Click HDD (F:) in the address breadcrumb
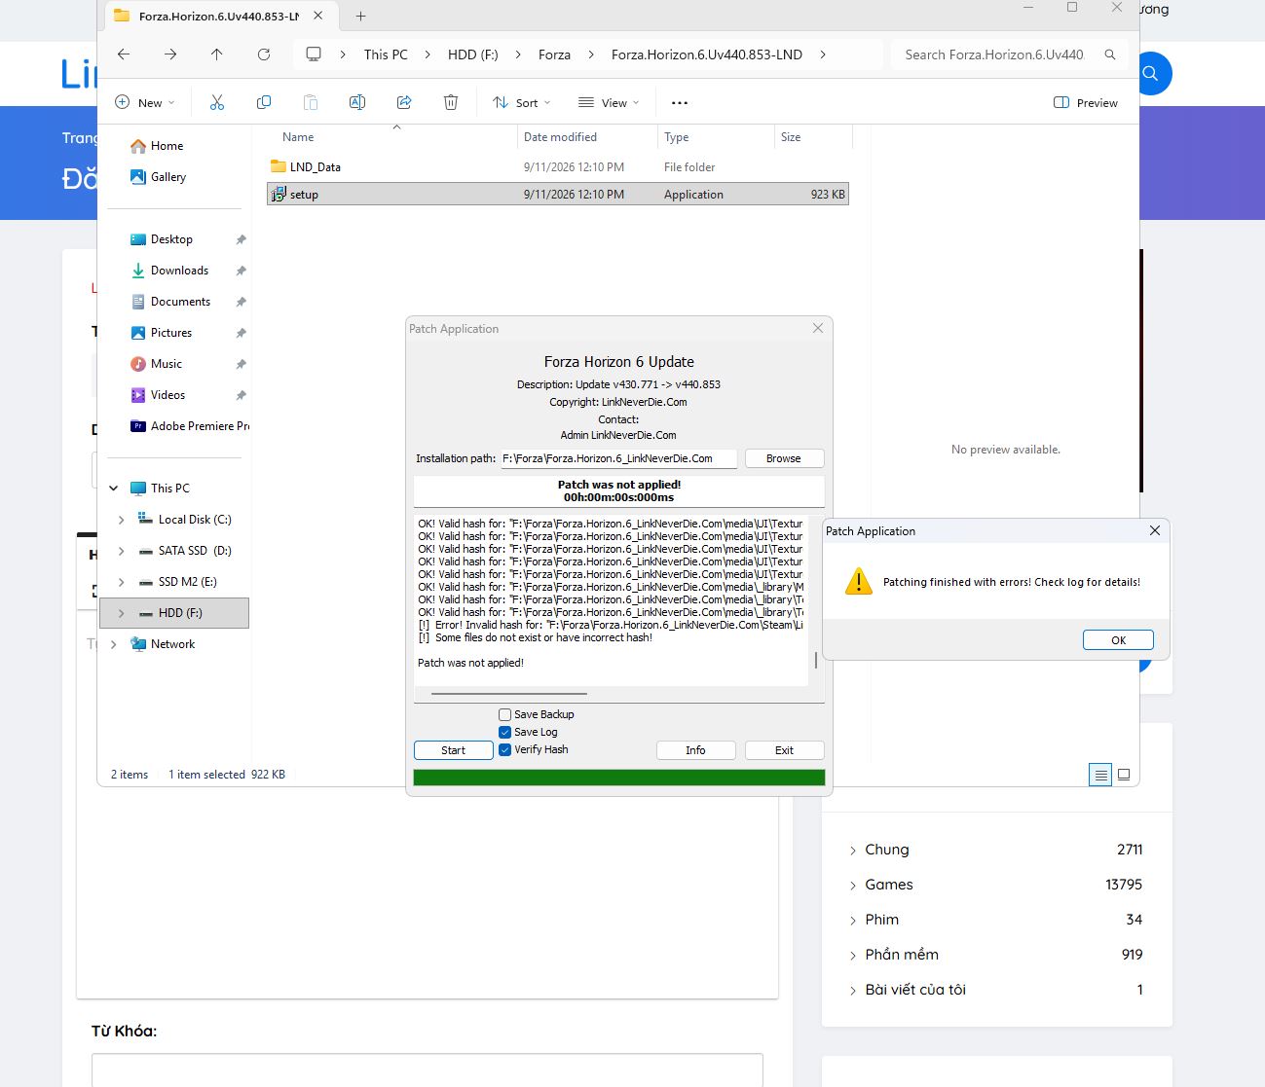 click(473, 54)
